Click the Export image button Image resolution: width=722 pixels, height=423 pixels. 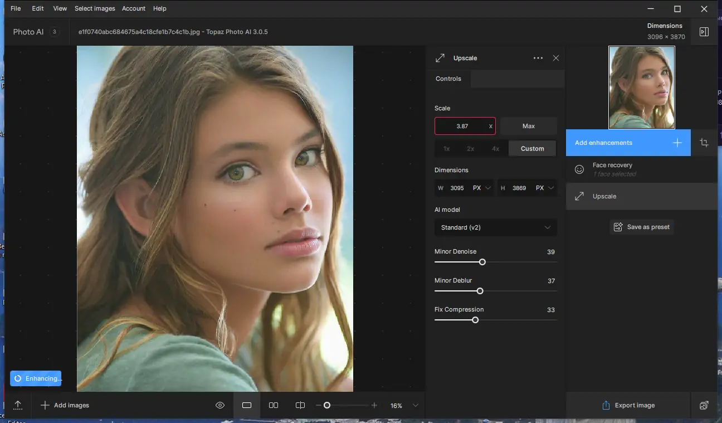point(628,405)
